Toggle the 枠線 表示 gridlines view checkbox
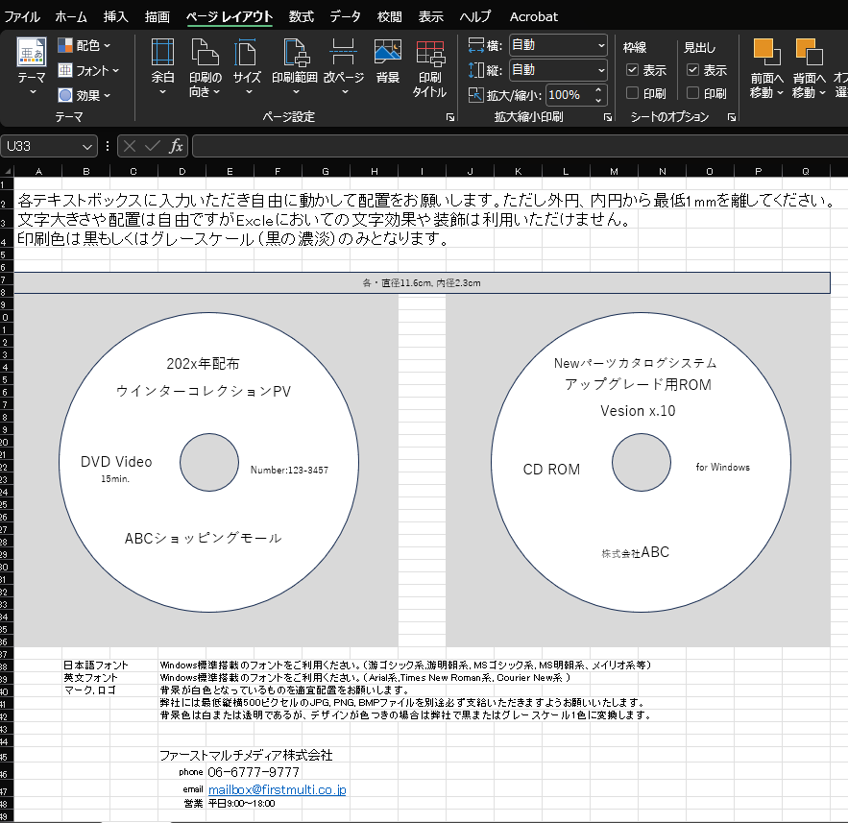The height and width of the screenshot is (823, 848). point(632,70)
